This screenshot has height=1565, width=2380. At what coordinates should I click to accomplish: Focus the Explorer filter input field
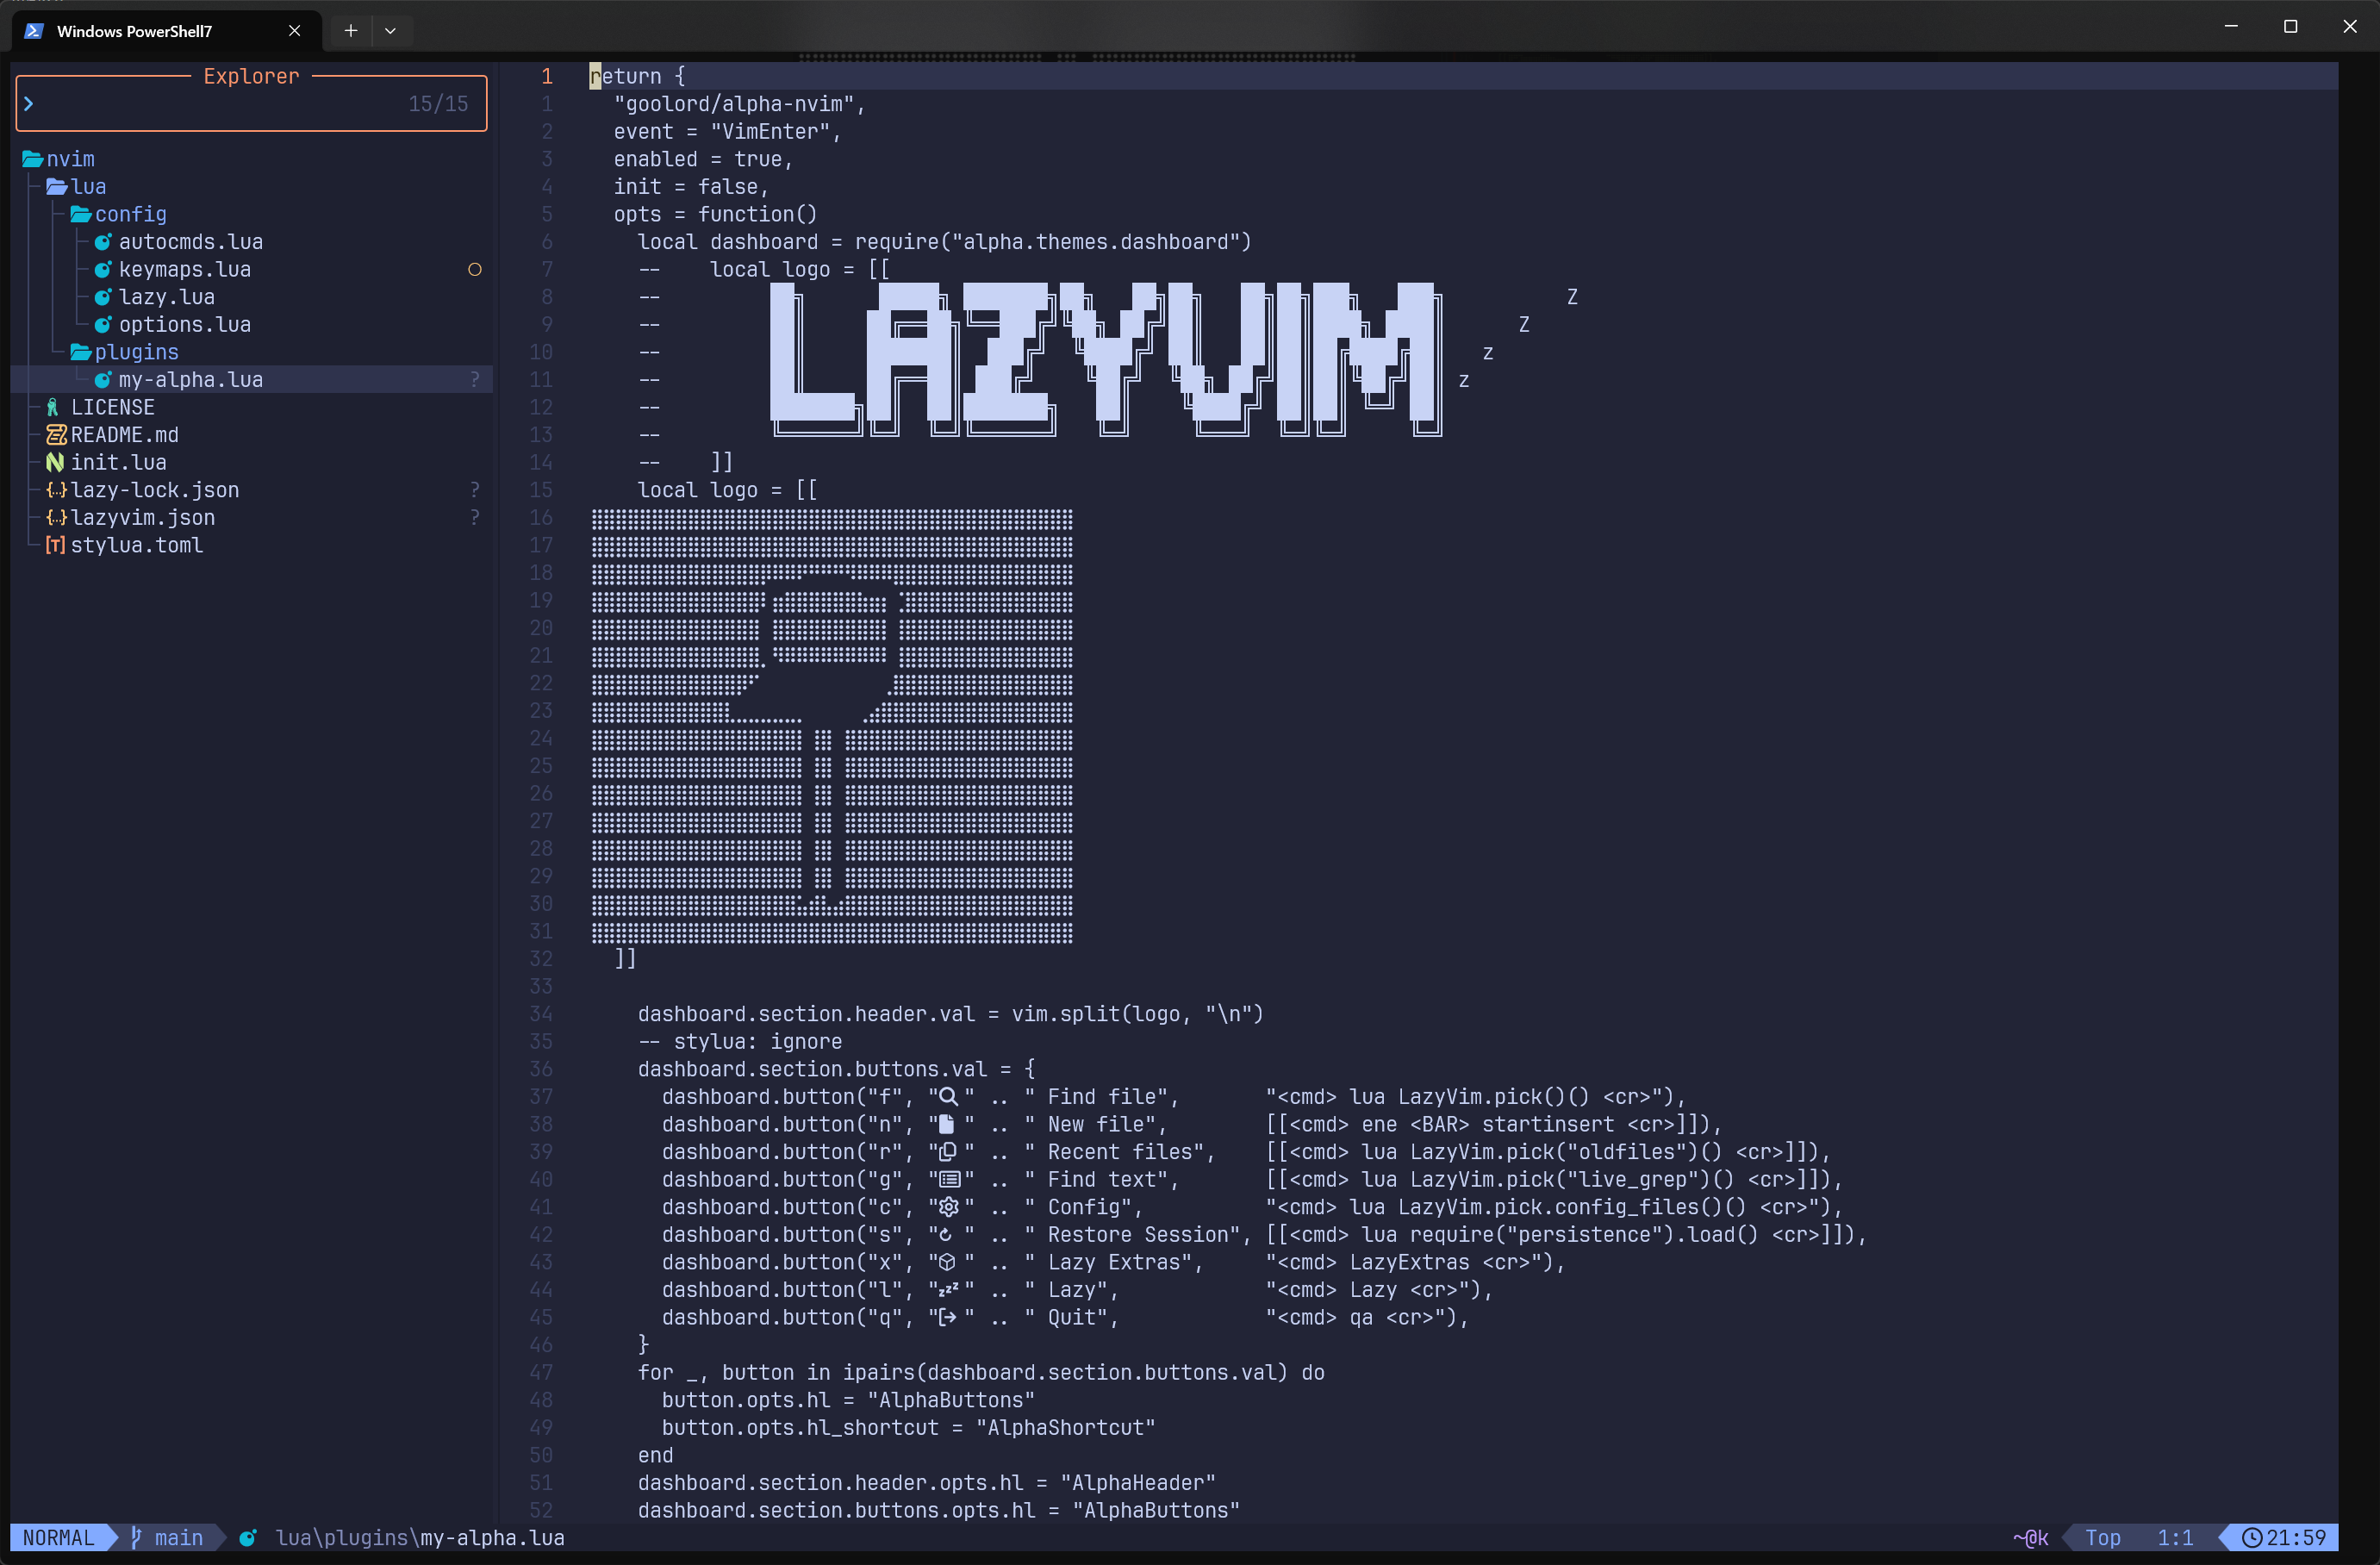pos(251,104)
